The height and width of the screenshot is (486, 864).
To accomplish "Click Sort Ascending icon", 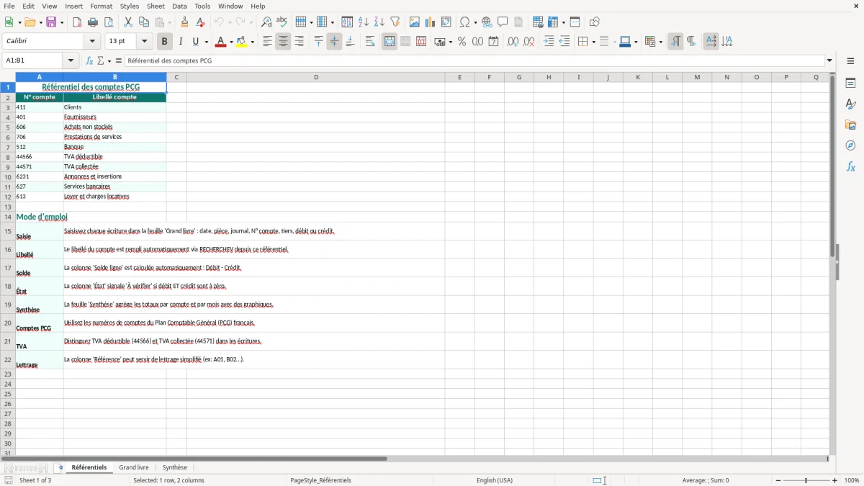I will click(364, 22).
